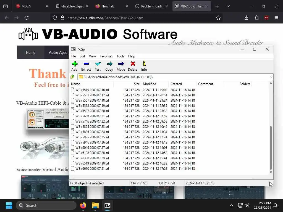Image resolution: width=283 pixels, height=212 pixels.
Task: Open Firefox from the taskbar
Action: (83, 205)
